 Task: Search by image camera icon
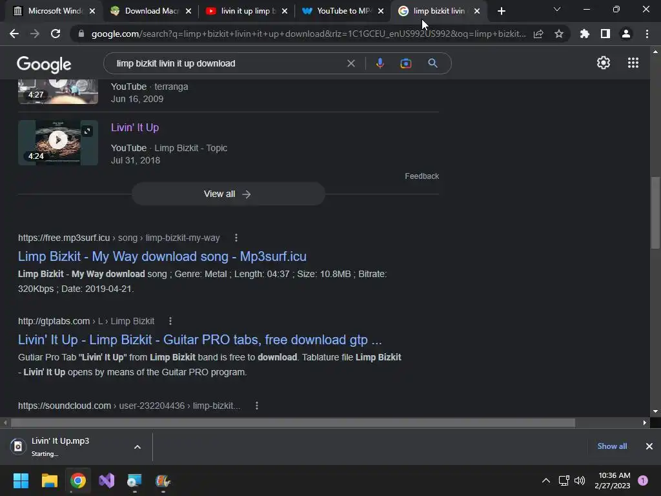point(405,63)
